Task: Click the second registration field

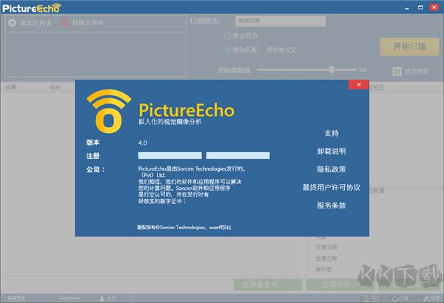Action: pyautogui.click(x=238, y=155)
